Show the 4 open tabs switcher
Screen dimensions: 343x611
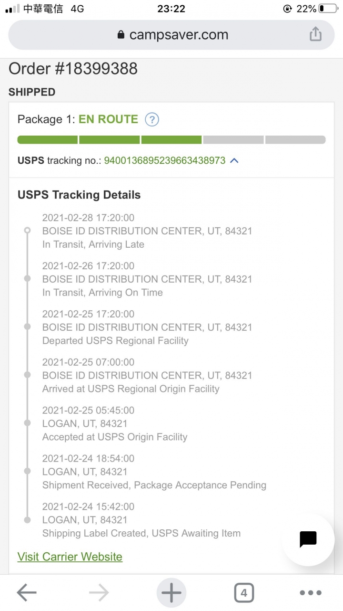coord(244,593)
